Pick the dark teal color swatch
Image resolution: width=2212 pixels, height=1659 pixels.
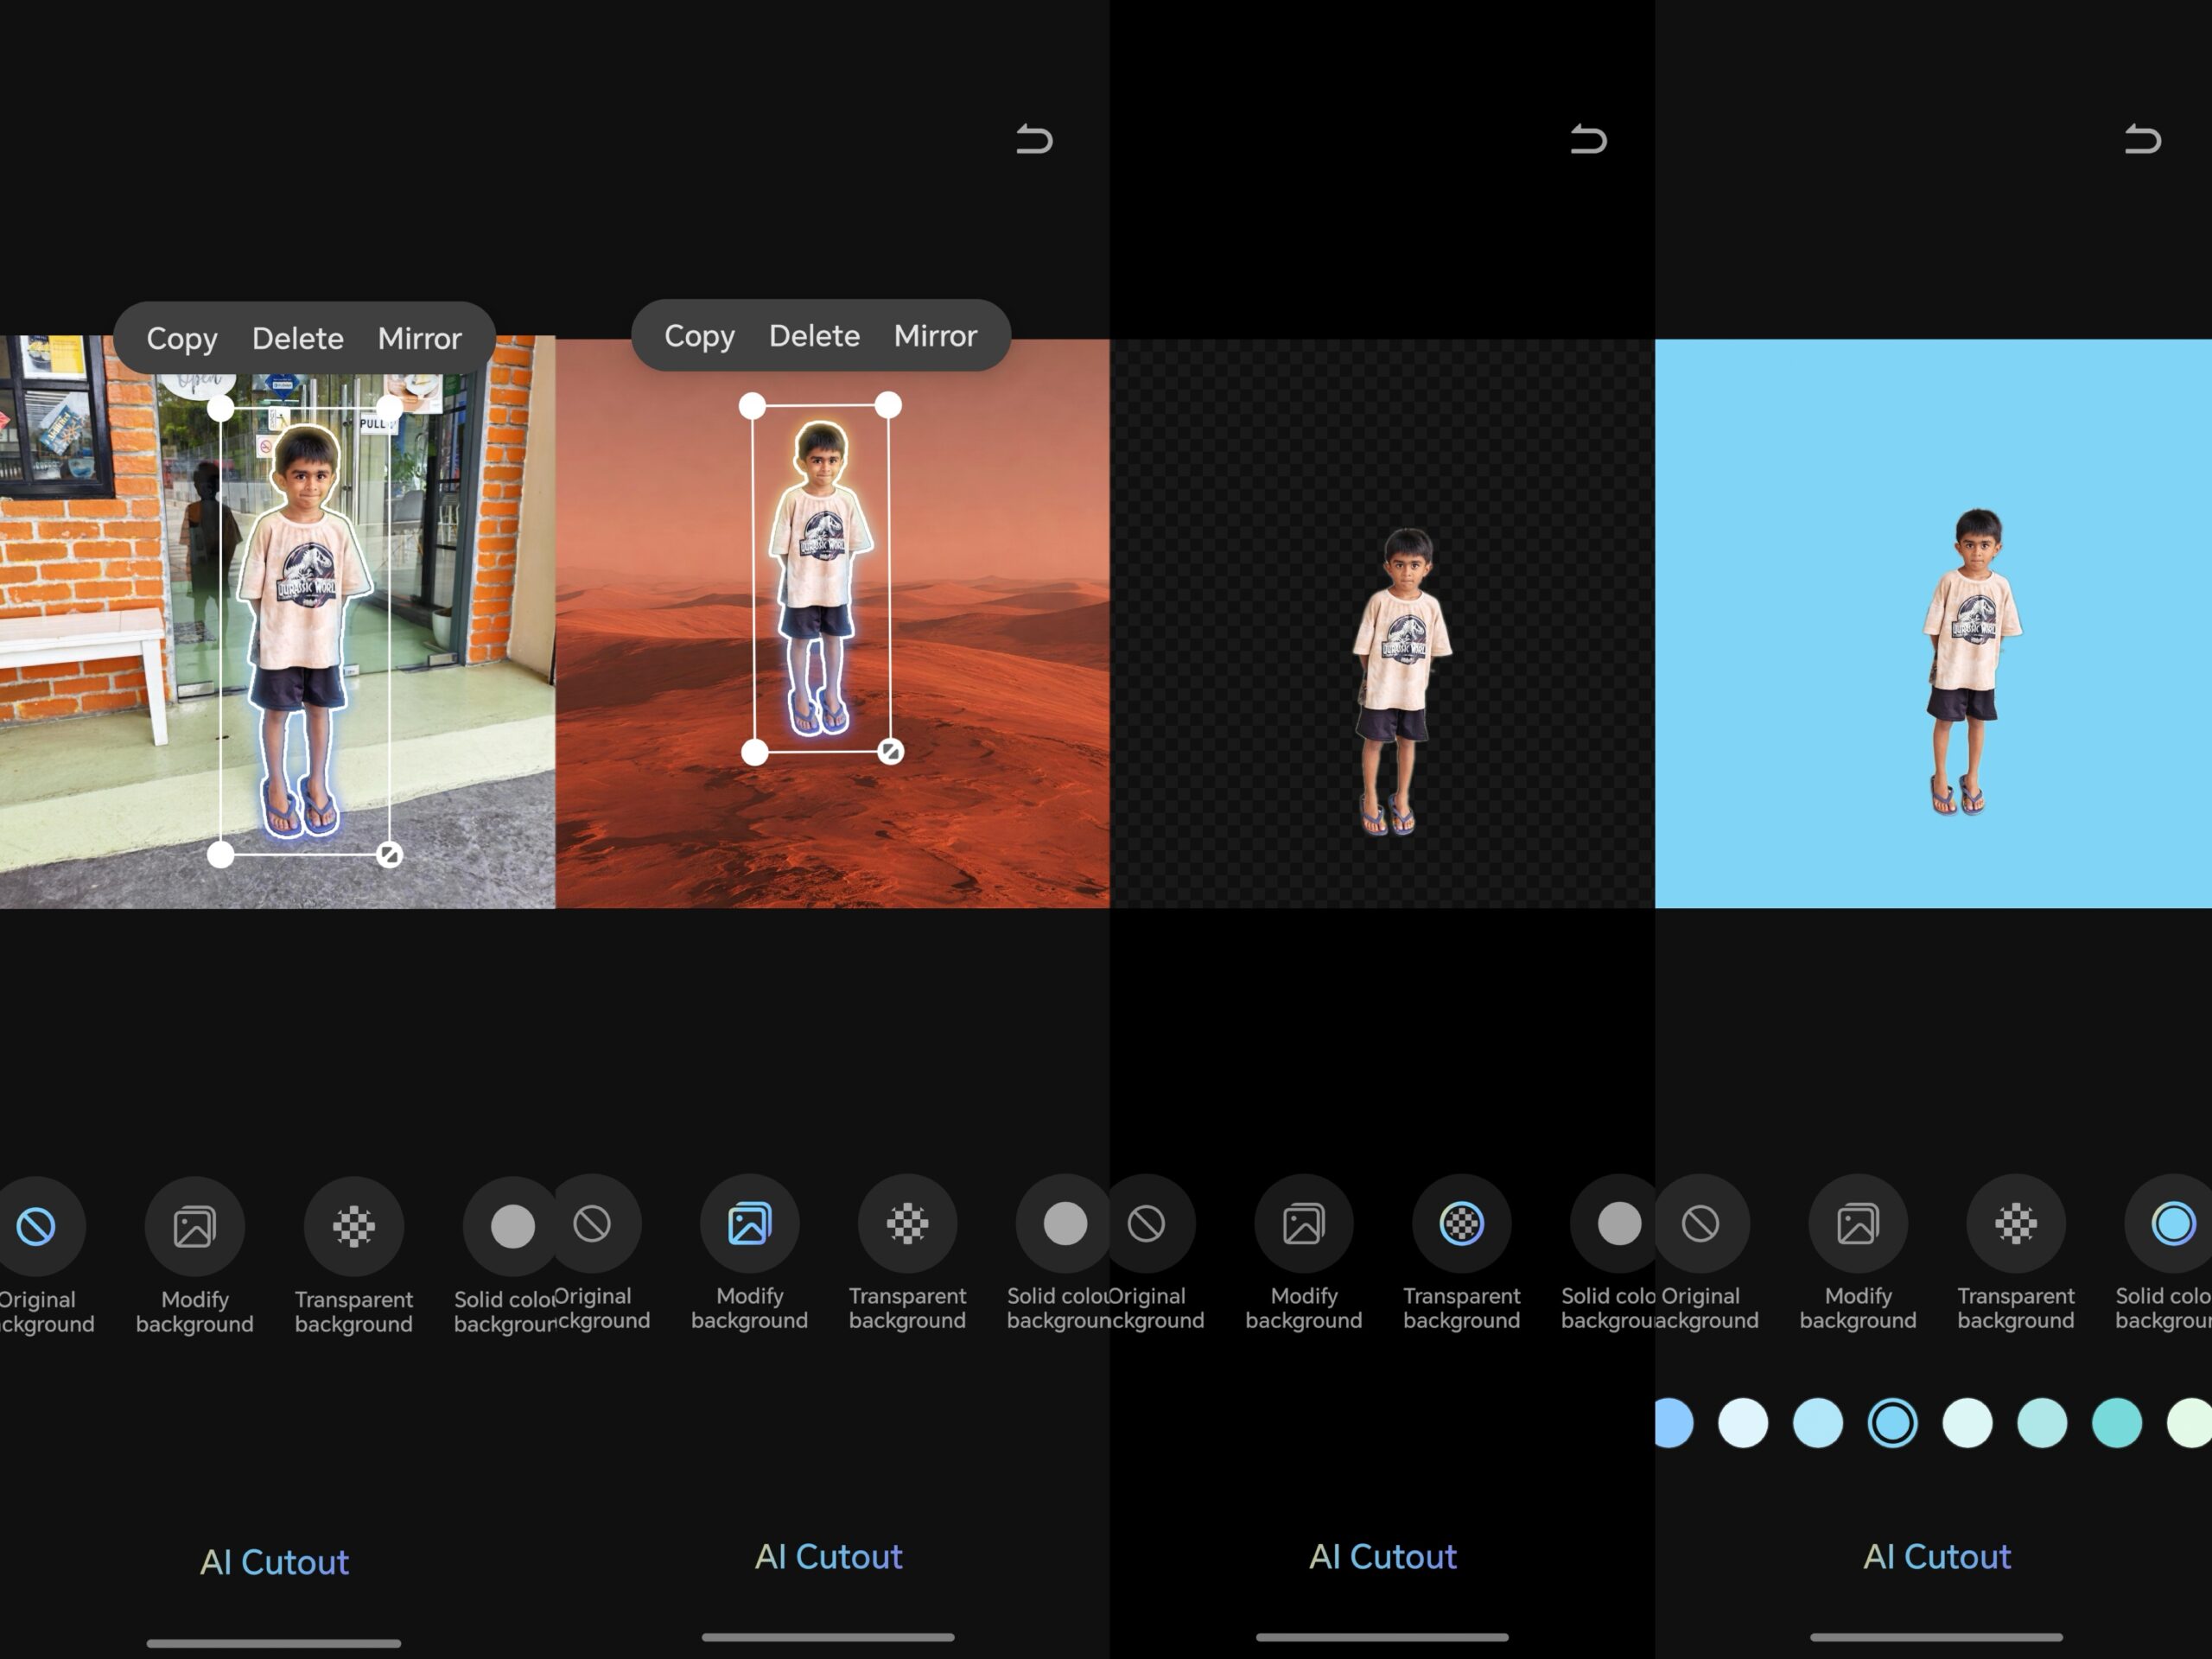click(2116, 1423)
